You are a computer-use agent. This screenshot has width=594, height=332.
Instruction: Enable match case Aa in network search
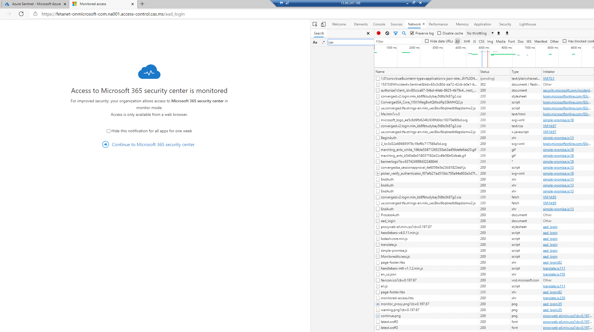(x=315, y=42)
